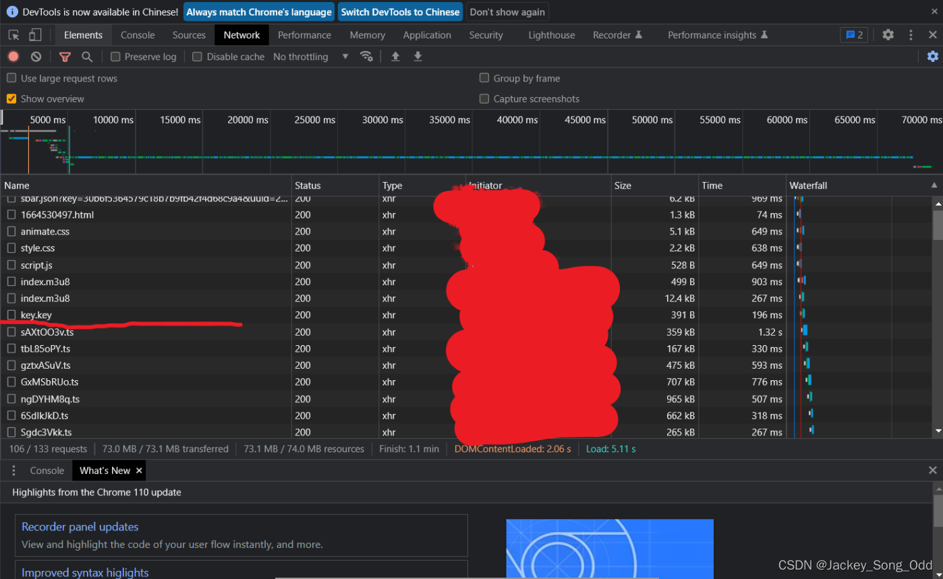Toggle the network filter funnel icon
Image resolution: width=943 pixels, height=579 pixels.
(x=65, y=57)
